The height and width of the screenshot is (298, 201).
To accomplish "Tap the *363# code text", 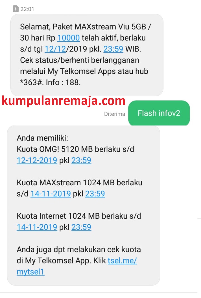I will [x=31, y=82].
